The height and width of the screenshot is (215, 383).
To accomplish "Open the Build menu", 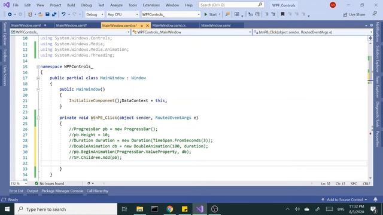I will [71, 5].
